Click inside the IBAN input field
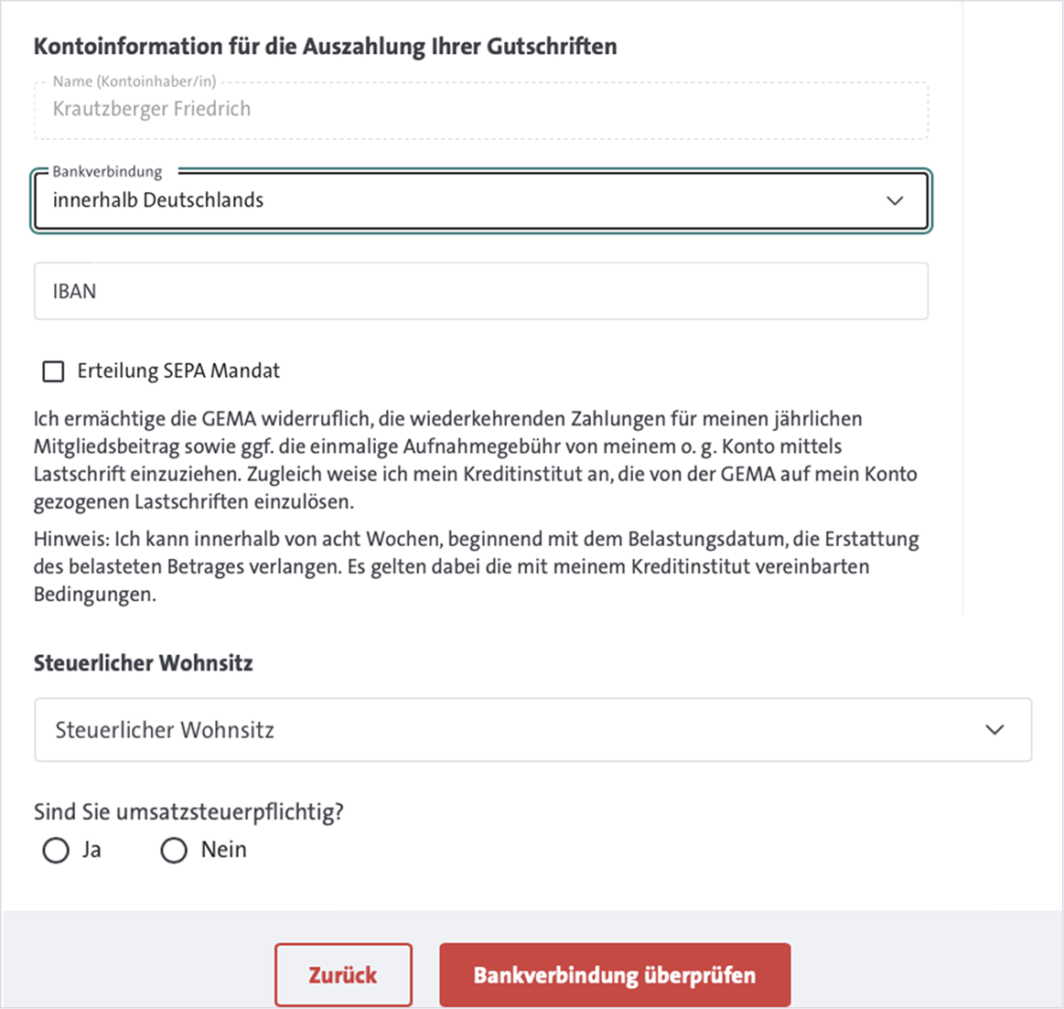Viewport: 1064px width, 1009px height. pos(366,290)
